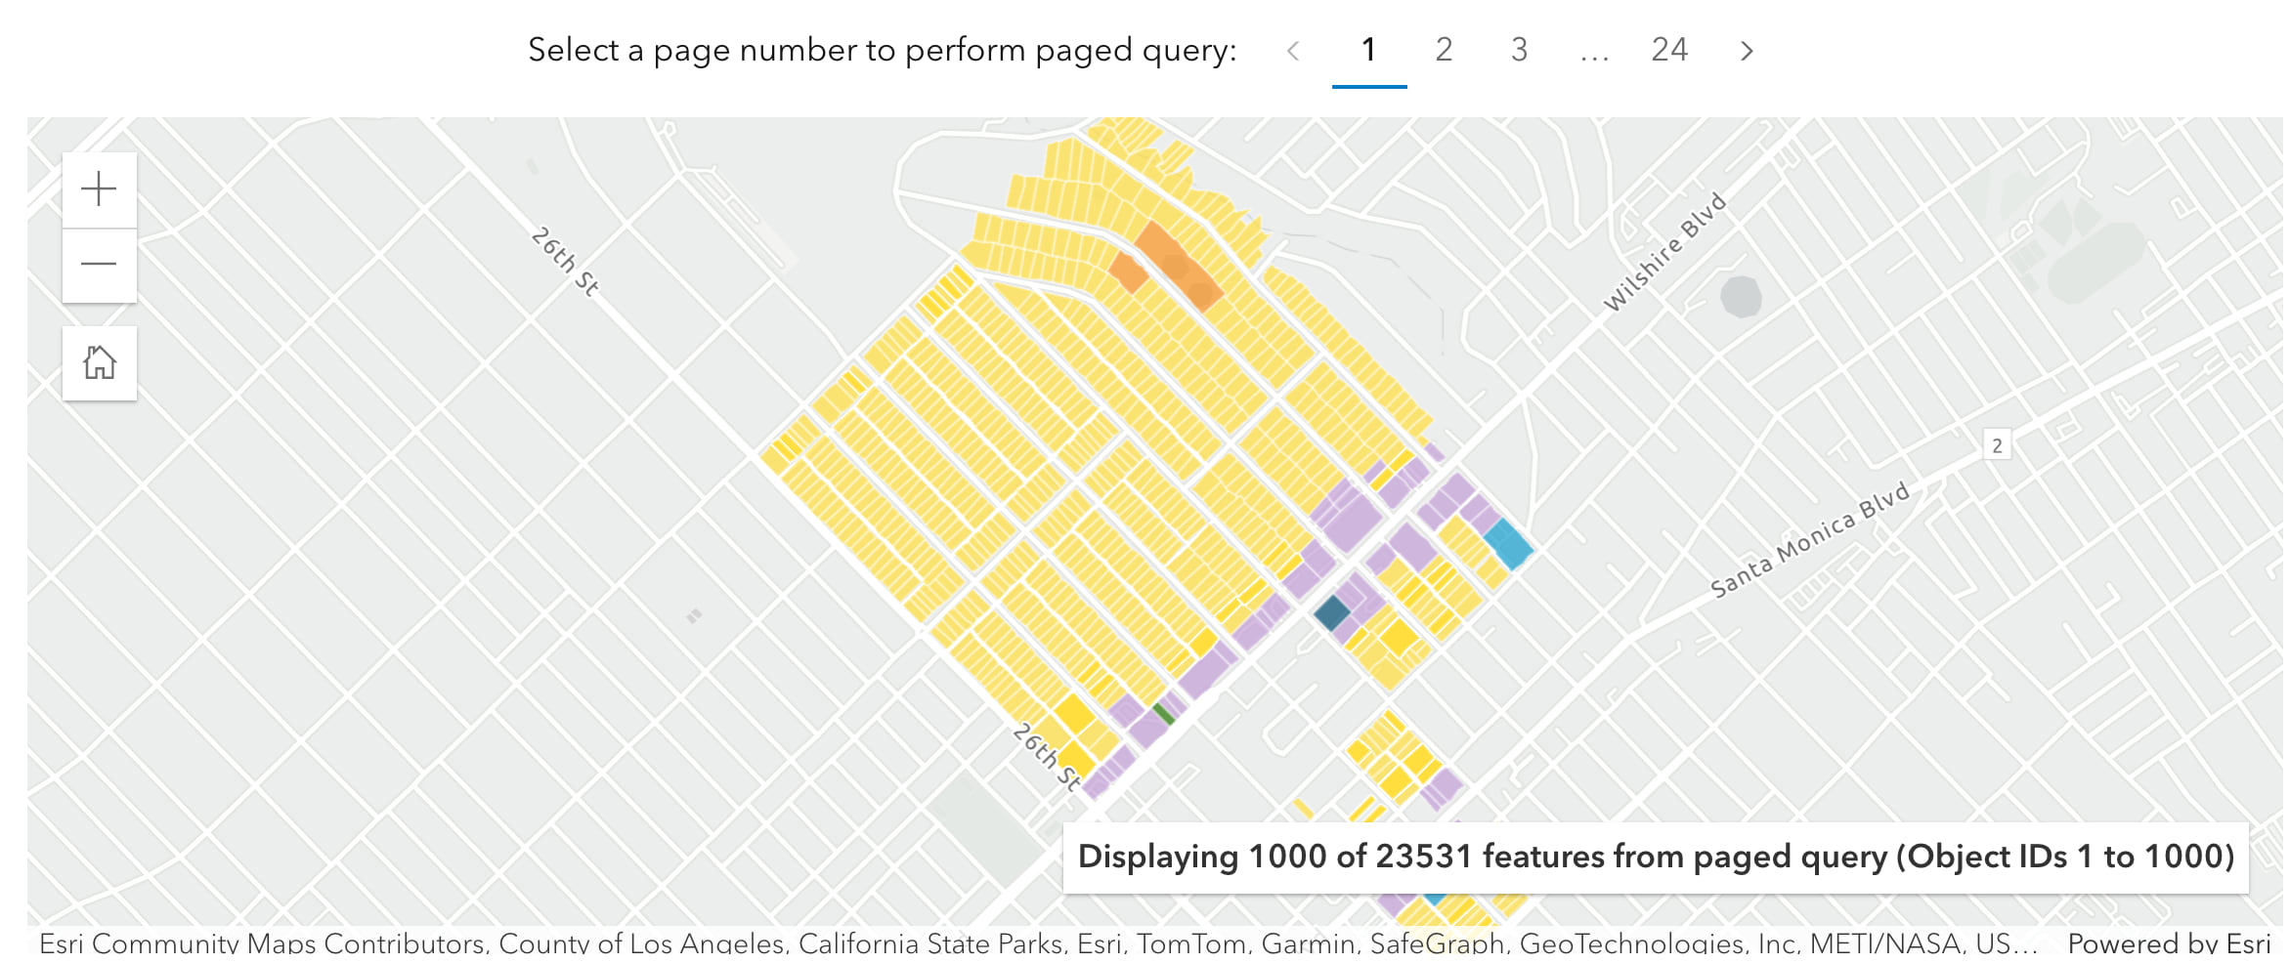Select the dark teal parcel on map

point(1332,612)
